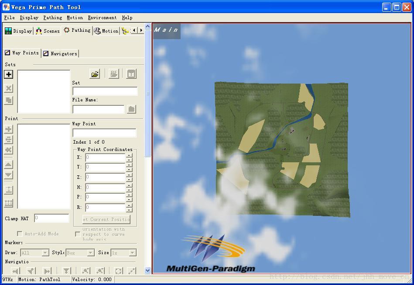
Task: Click the Motion: PathTool status entry
Action: tap(39, 279)
